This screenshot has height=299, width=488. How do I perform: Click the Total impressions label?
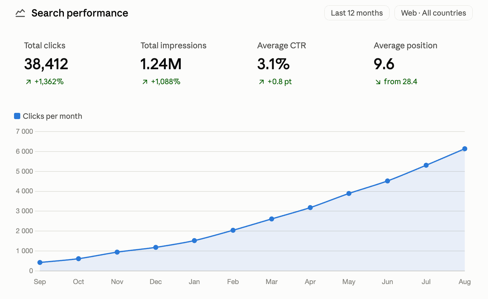click(173, 46)
